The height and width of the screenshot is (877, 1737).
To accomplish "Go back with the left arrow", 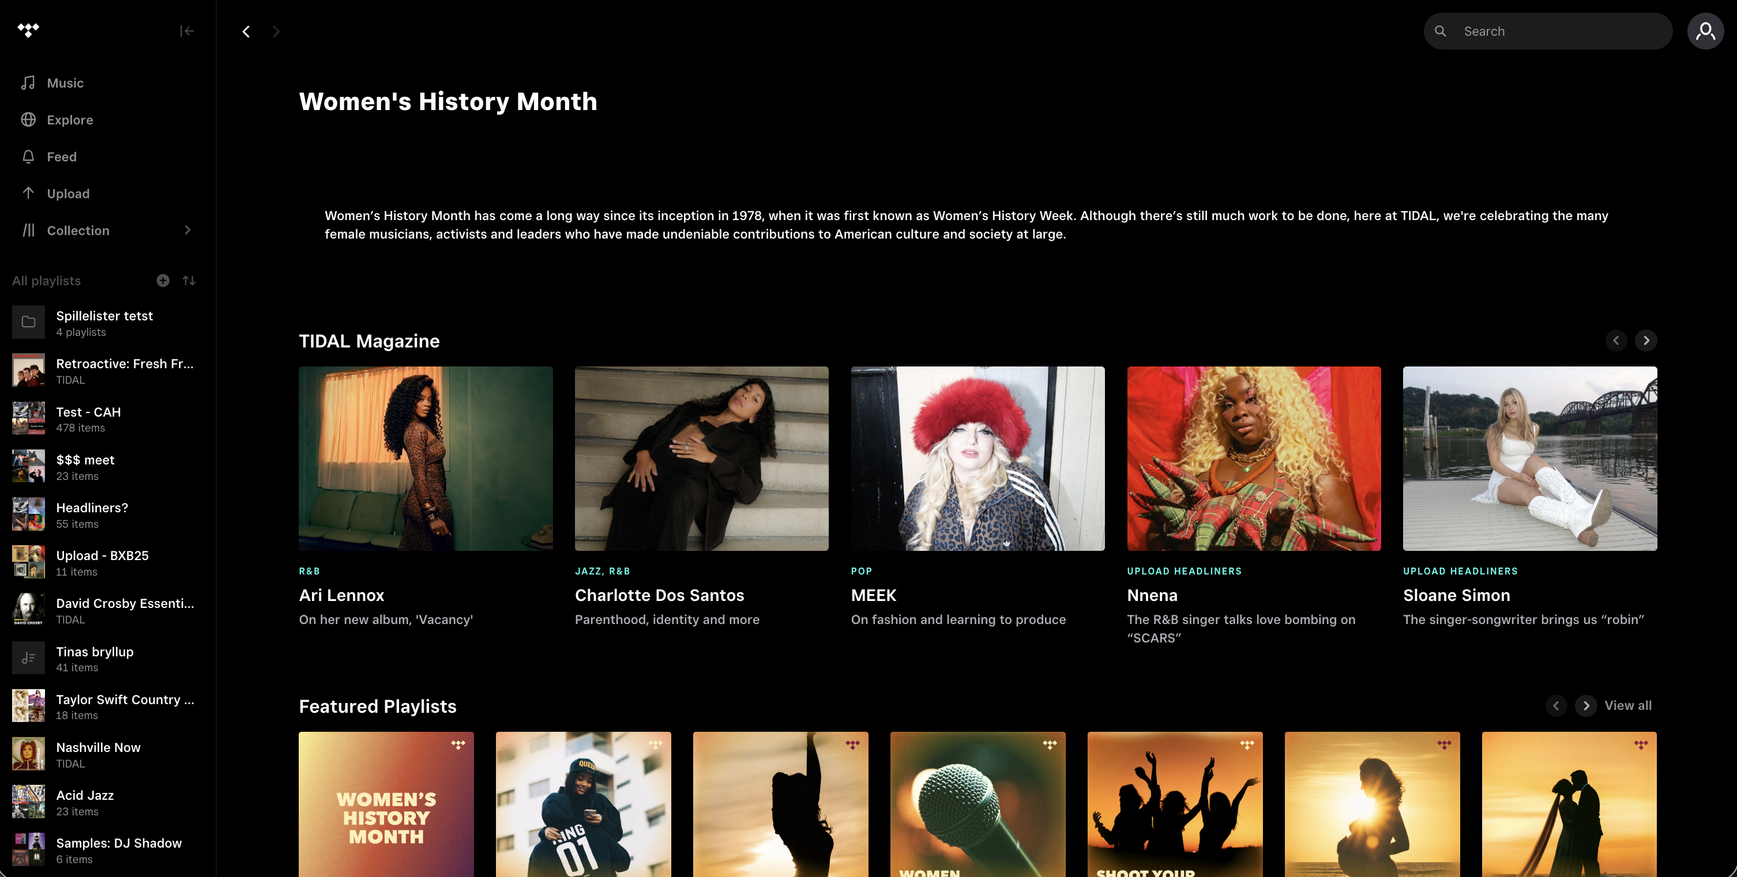I will click(246, 32).
